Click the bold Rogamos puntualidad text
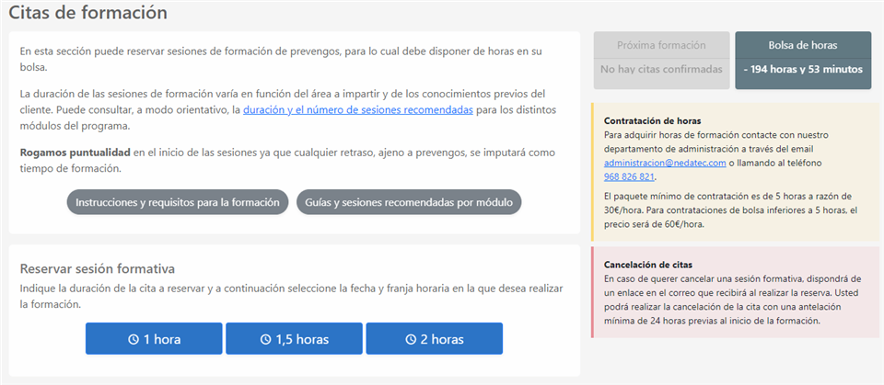Screen dimensions: 884x385 coord(75,152)
